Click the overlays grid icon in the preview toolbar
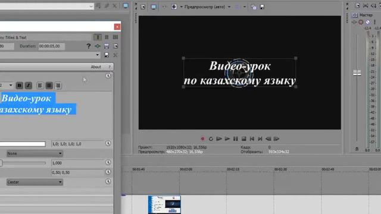Viewport: 381px width, 214px height. pos(238,7)
